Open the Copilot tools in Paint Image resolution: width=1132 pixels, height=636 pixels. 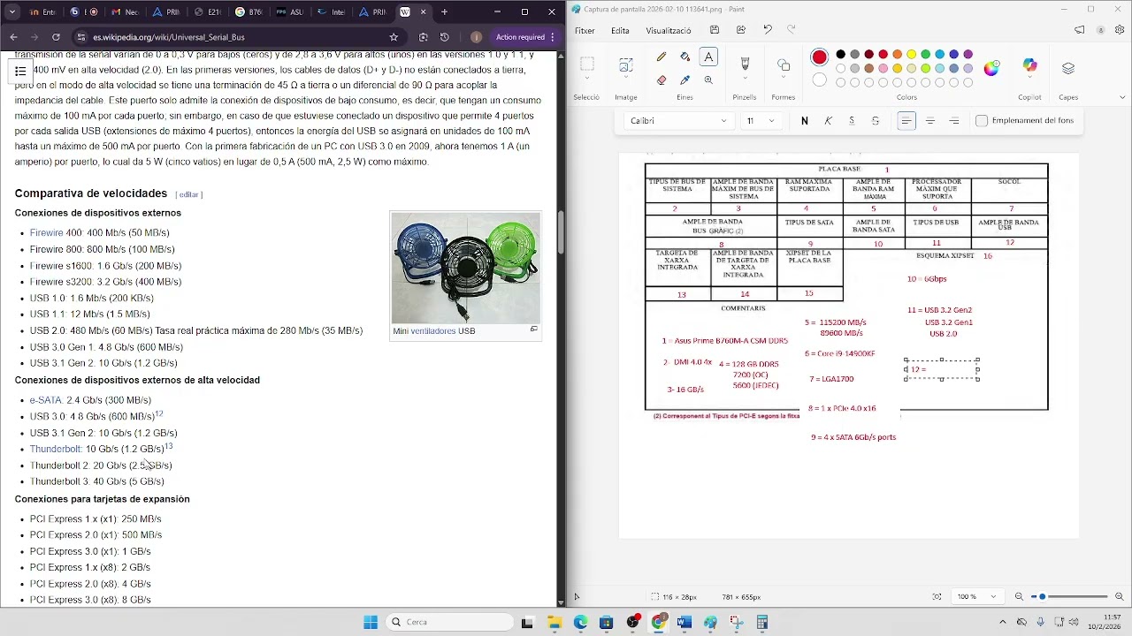(1030, 66)
